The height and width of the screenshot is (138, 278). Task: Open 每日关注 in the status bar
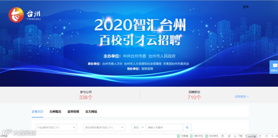click(197, 136)
